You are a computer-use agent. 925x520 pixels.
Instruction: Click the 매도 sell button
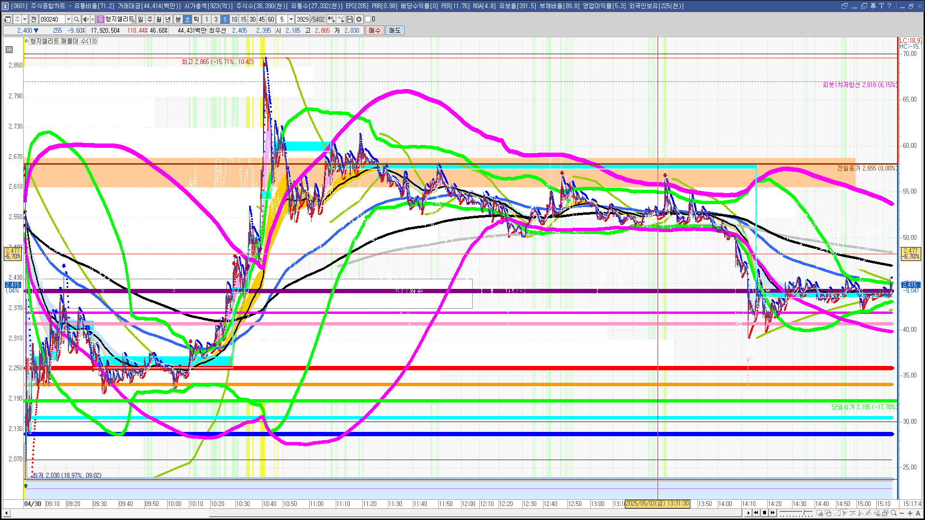click(x=395, y=30)
